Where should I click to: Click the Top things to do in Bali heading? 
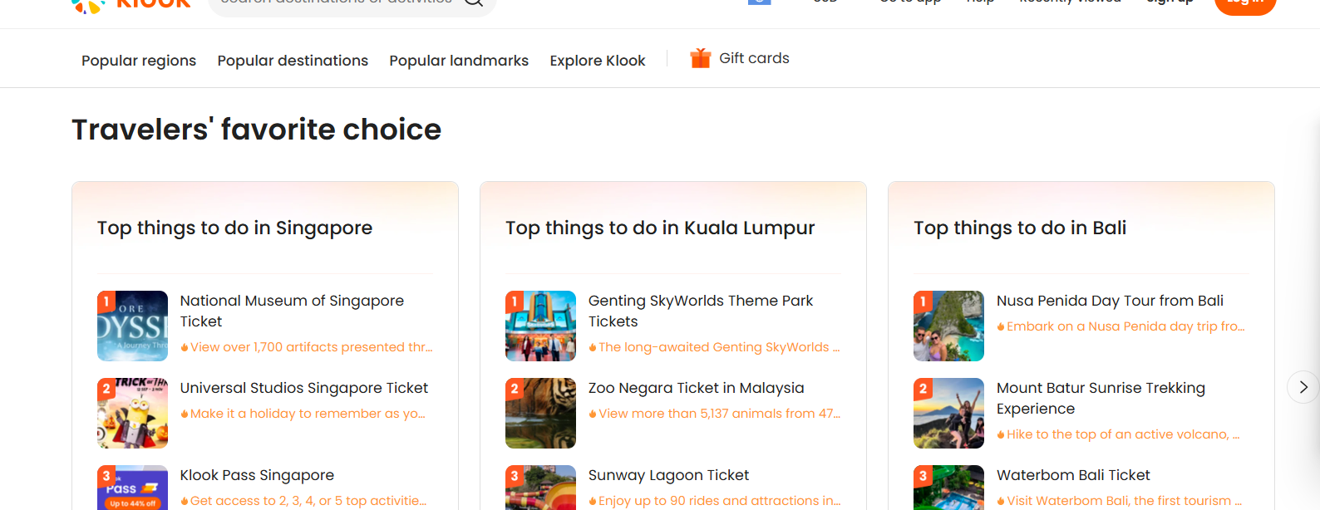[1020, 228]
